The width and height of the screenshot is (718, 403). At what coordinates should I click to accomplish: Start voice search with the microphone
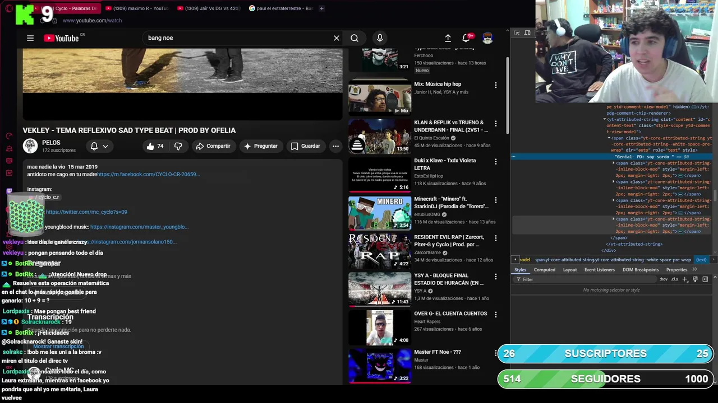[380, 38]
